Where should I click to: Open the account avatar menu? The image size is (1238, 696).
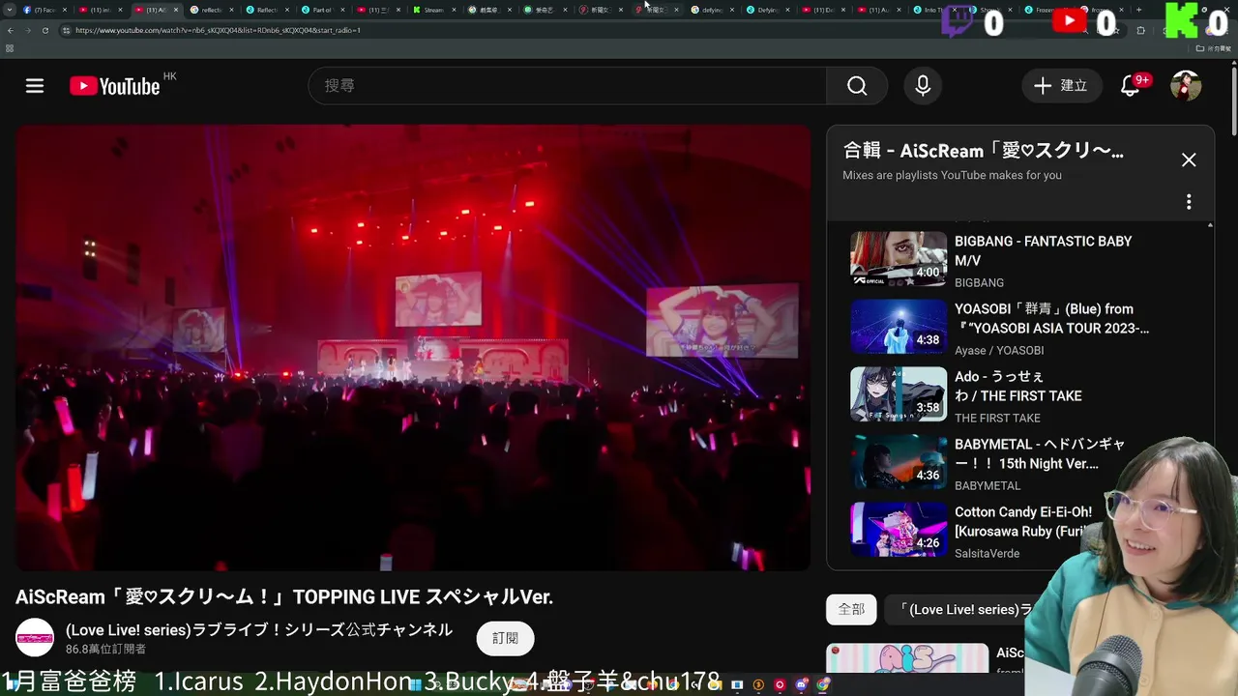[x=1186, y=86]
